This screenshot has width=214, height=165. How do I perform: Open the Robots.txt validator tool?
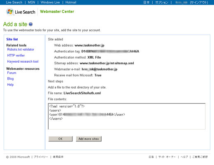click(x=21, y=49)
